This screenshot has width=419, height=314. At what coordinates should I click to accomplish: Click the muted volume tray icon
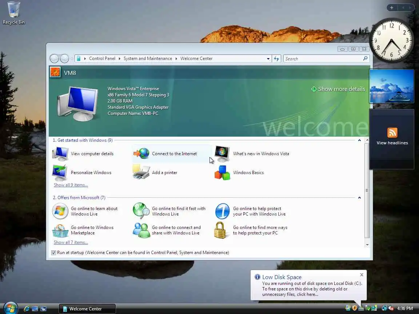coord(391,308)
